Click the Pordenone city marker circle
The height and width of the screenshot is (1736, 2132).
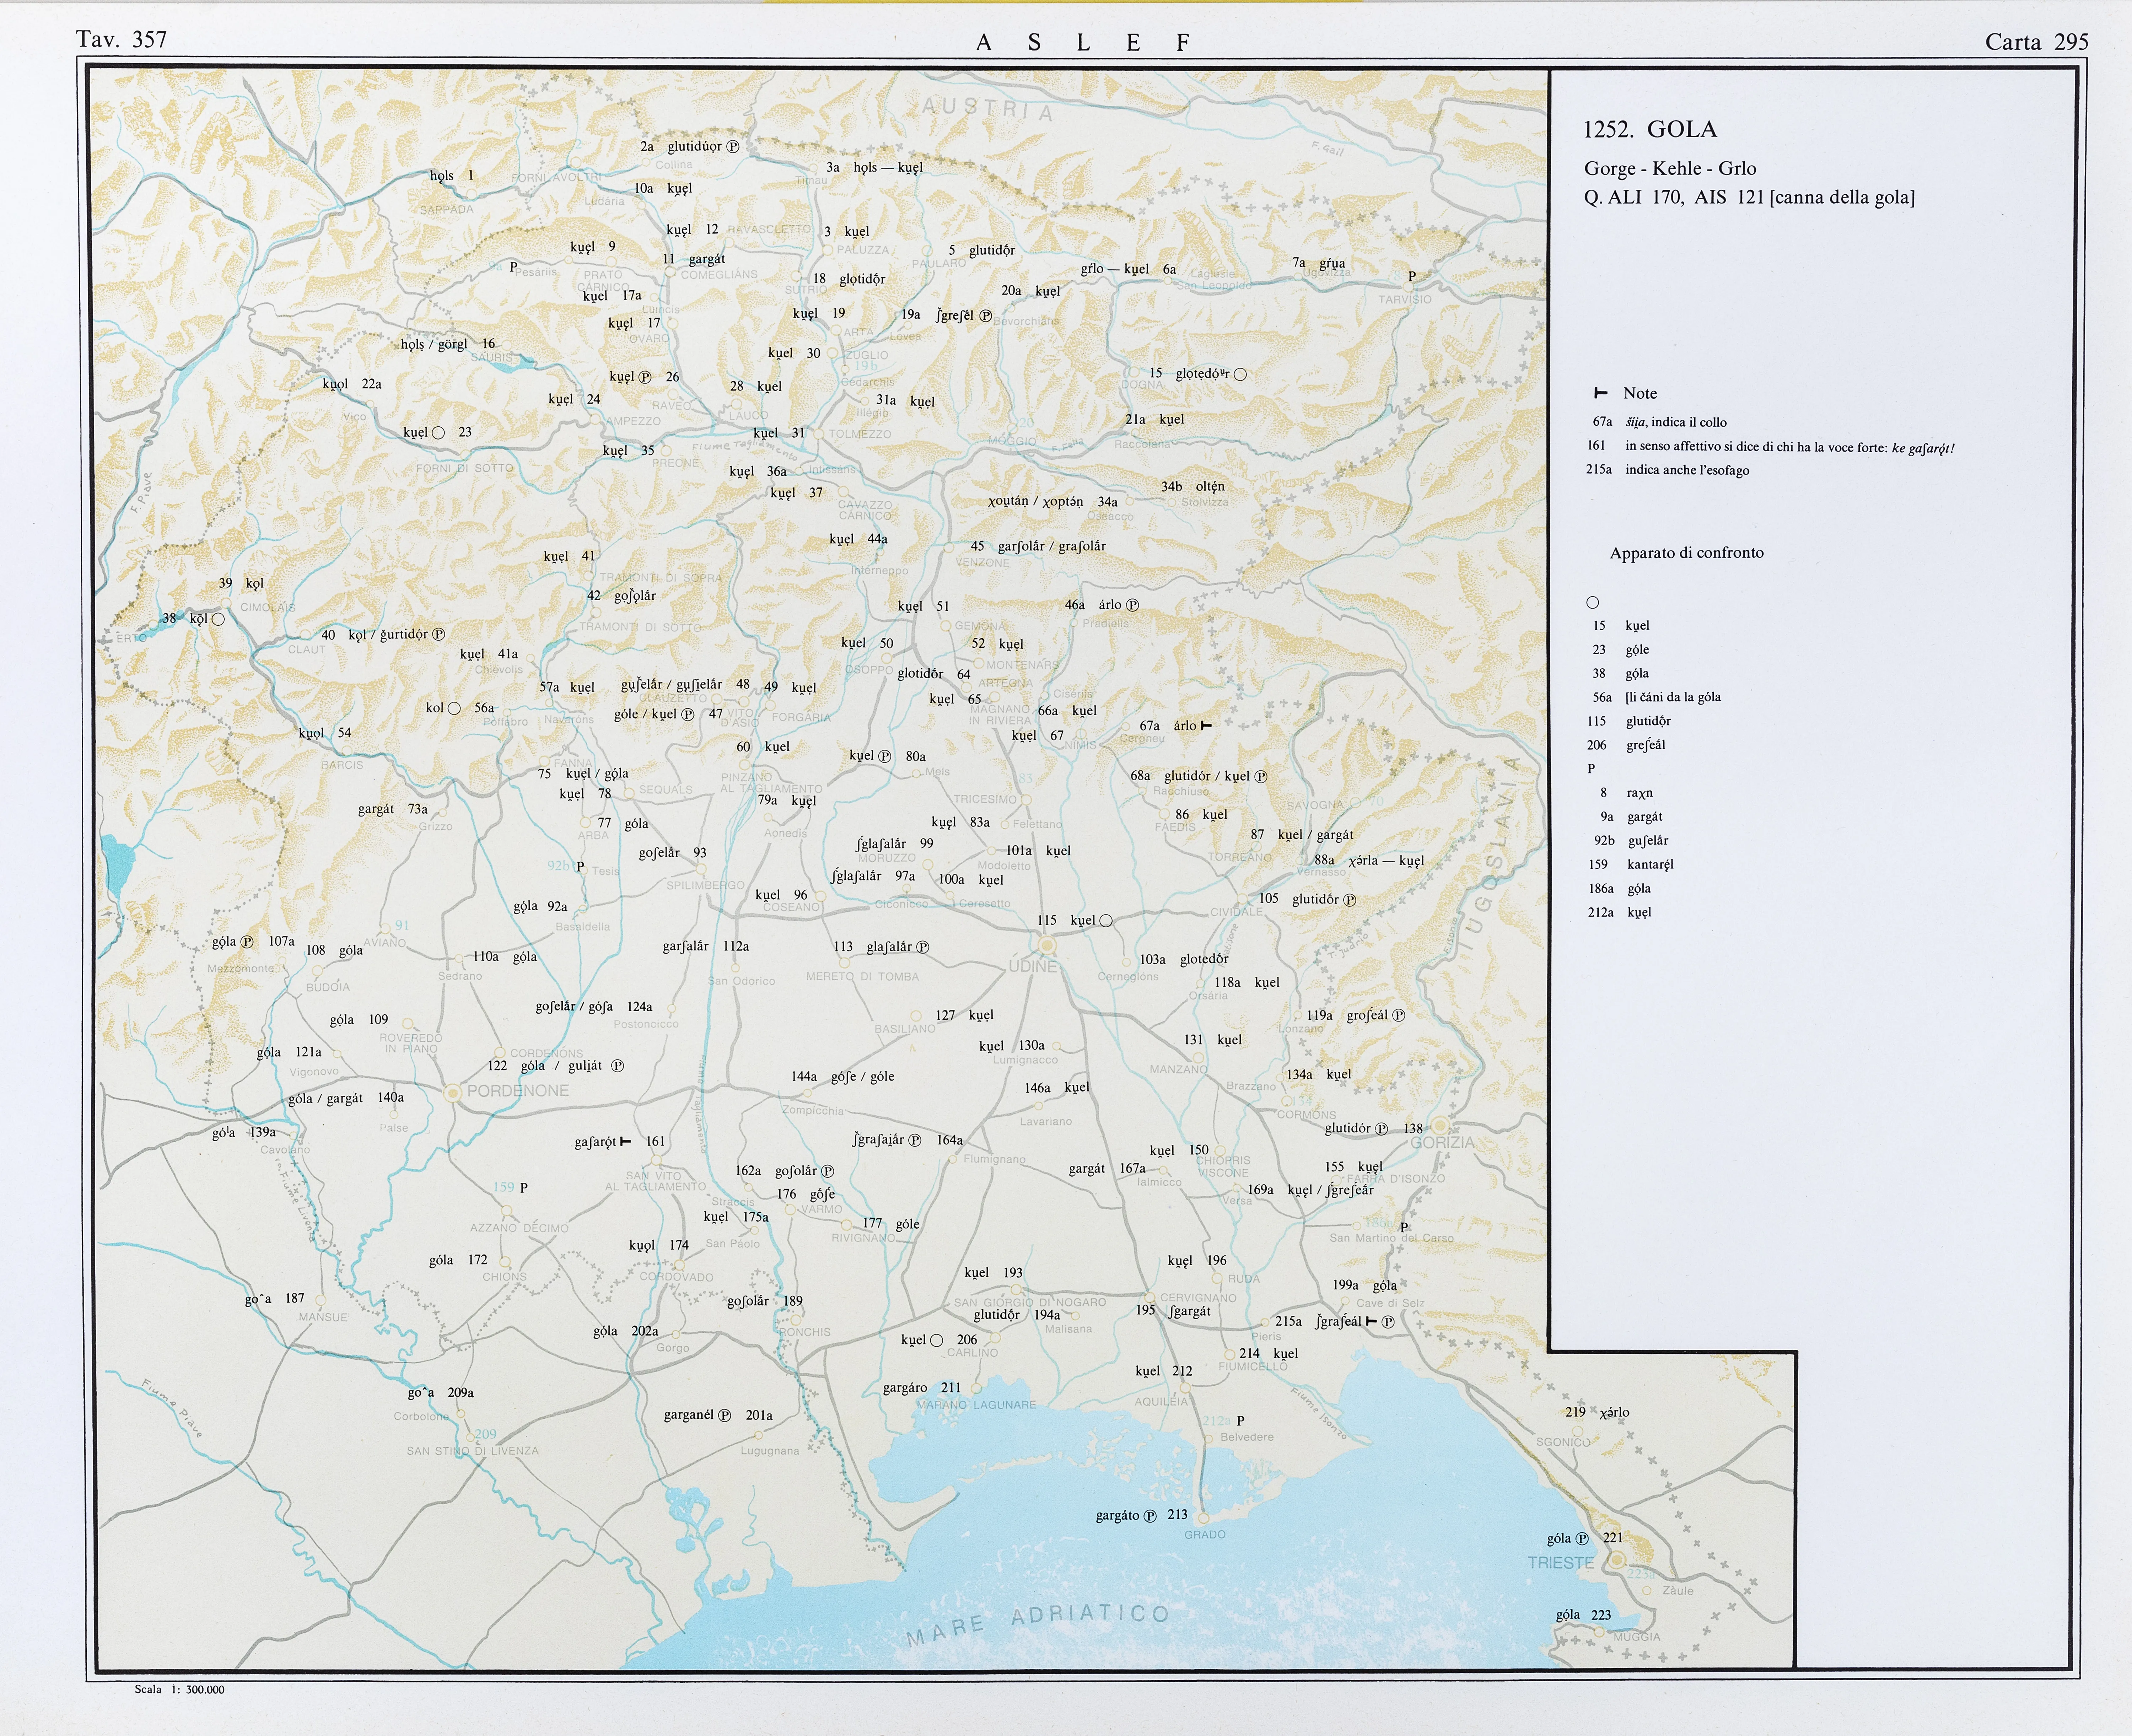(453, 1093)
